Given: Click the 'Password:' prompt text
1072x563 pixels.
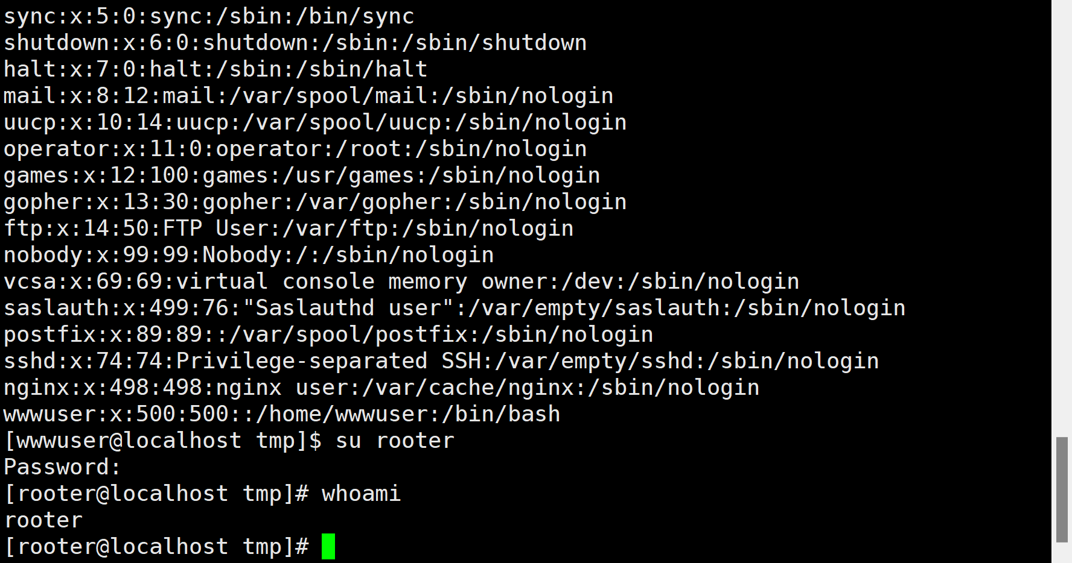Looking at the screenshot, I should 62,467.
